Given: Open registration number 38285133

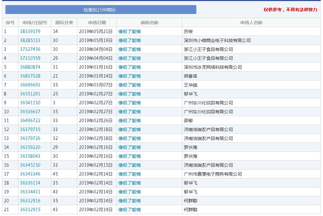Looking at the screenshot, I should (30, 40).
